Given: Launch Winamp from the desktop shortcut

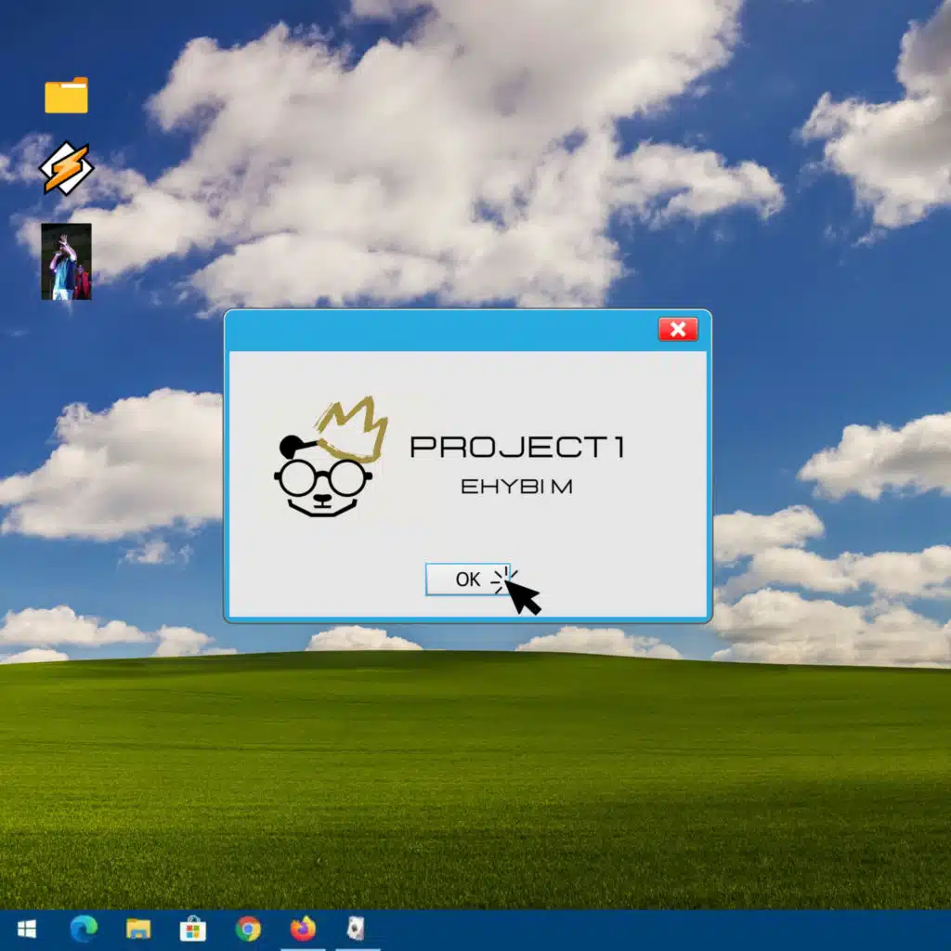Looking at the screenshot, I should coord(66,168).
